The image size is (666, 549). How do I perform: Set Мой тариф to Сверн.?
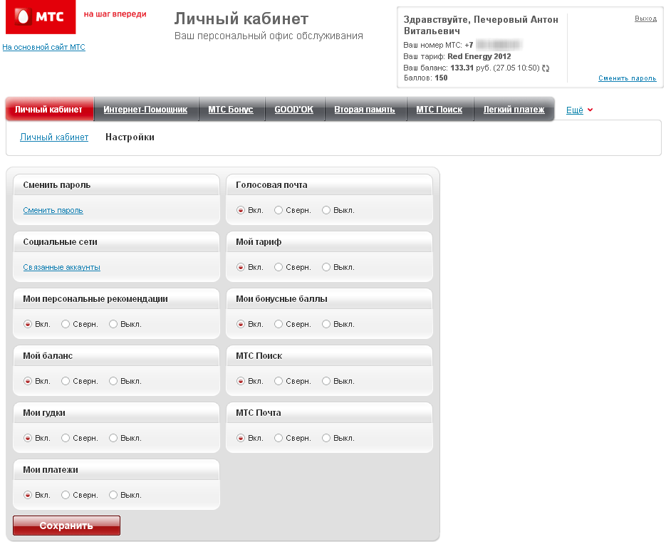point(279,267)
